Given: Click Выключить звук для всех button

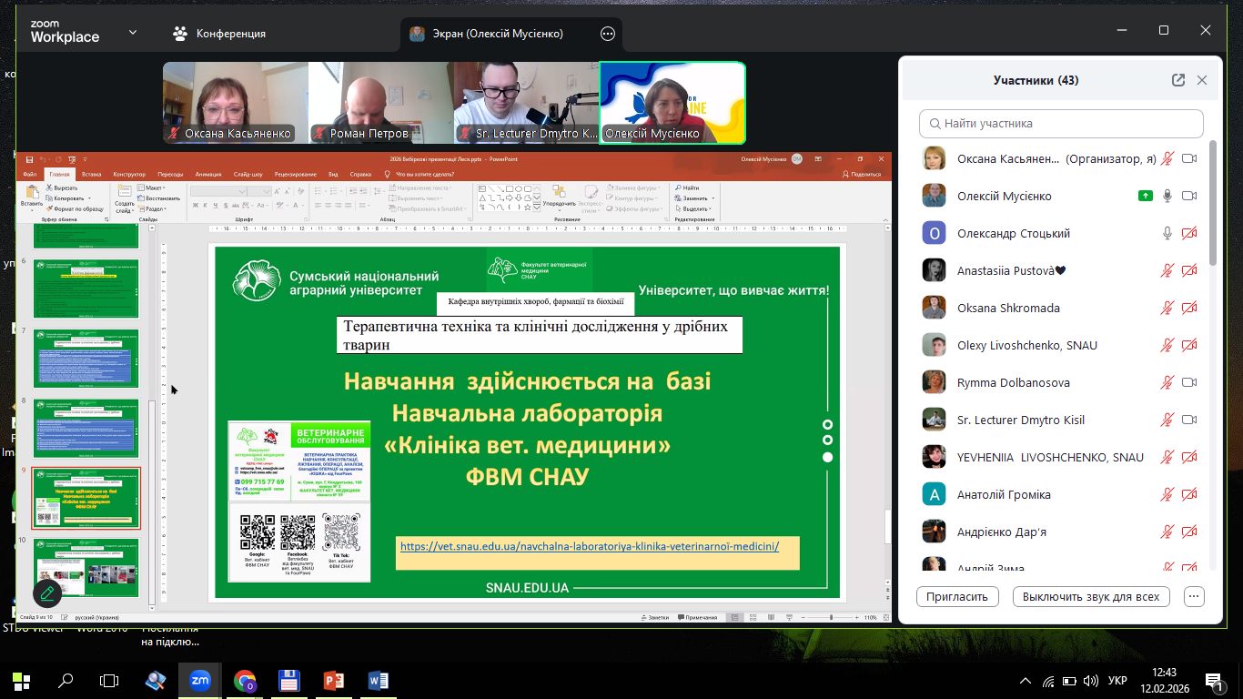Looking at the screenshot, I should [x=1090, y=597].
